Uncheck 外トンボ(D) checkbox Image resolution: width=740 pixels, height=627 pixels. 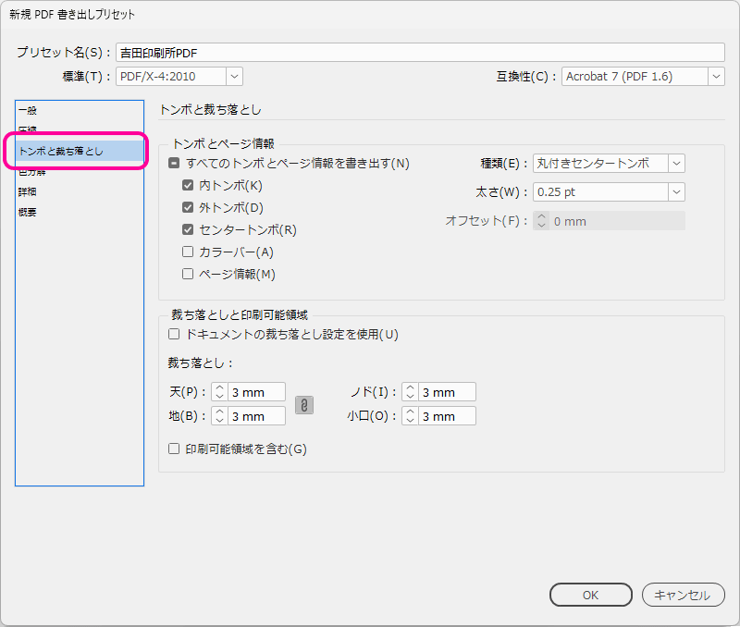(188, 207)
